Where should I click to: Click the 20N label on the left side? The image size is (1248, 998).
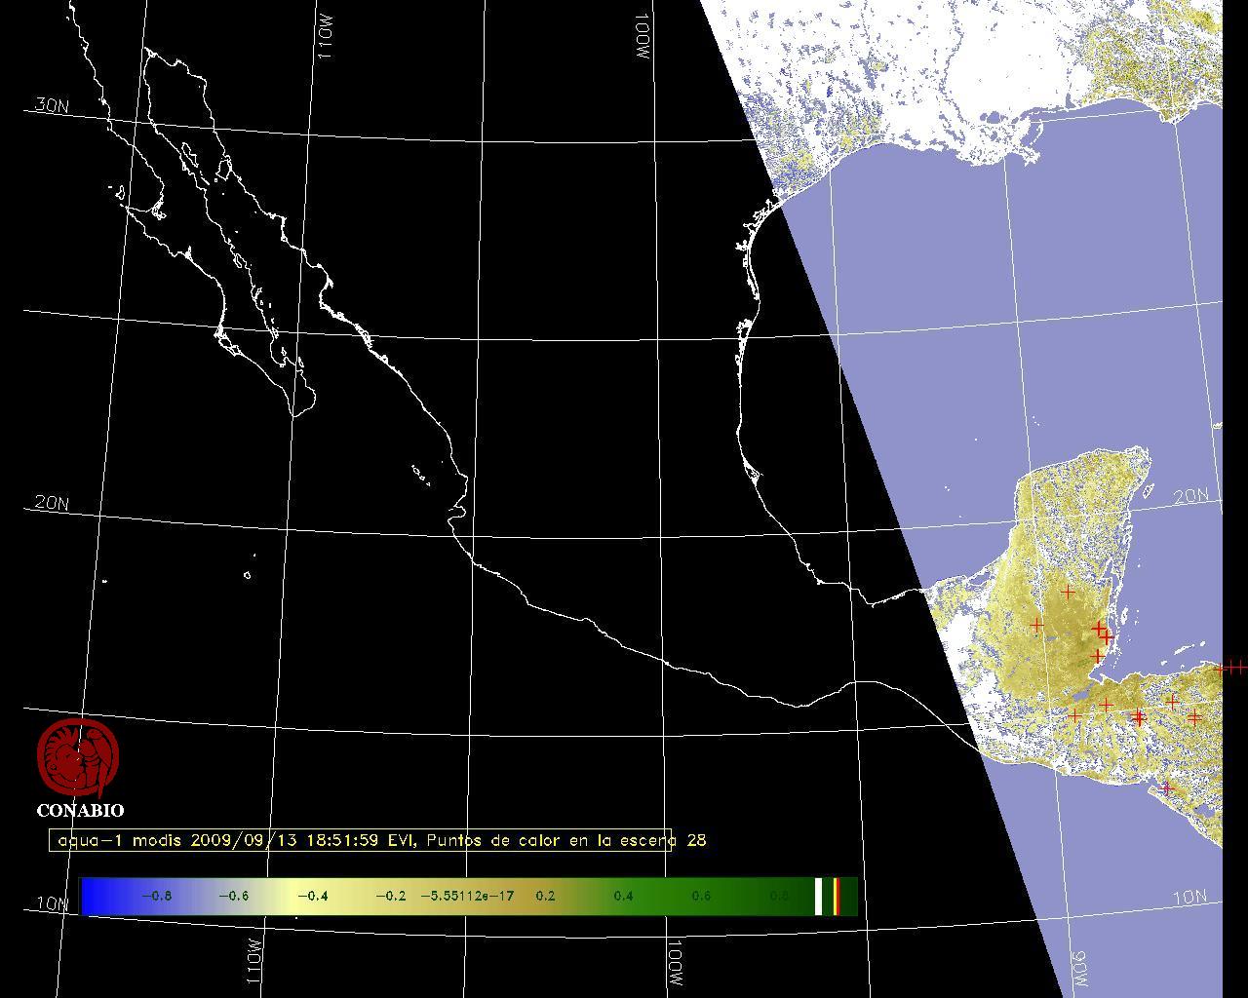click(52, 503)
